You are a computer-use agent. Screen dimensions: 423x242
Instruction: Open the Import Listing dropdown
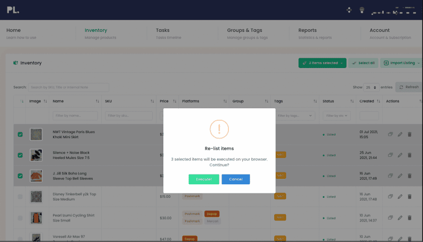pyautogui.click(x=402, y=63)
